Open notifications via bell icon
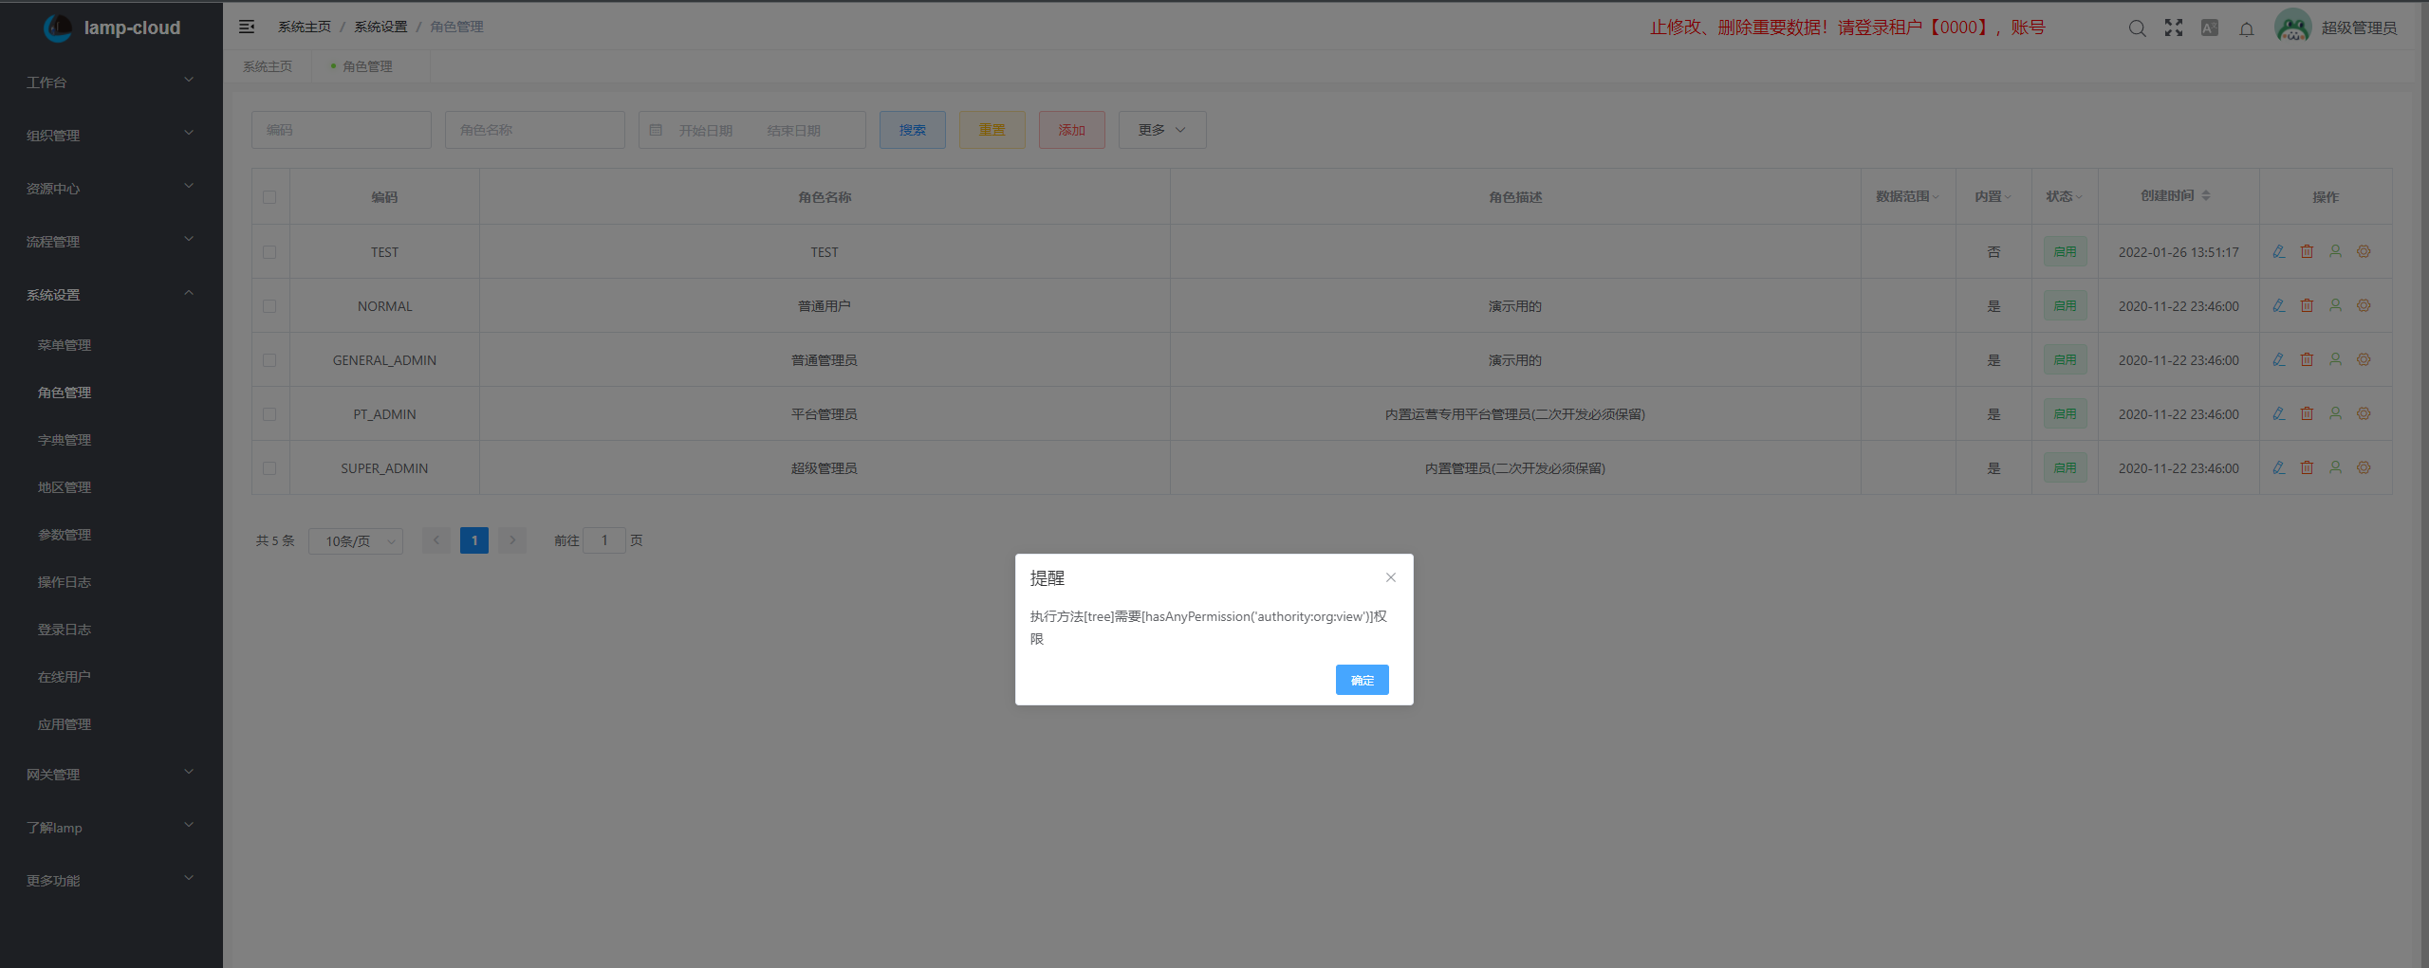The image size is (2429, 968). (2246, 29)
